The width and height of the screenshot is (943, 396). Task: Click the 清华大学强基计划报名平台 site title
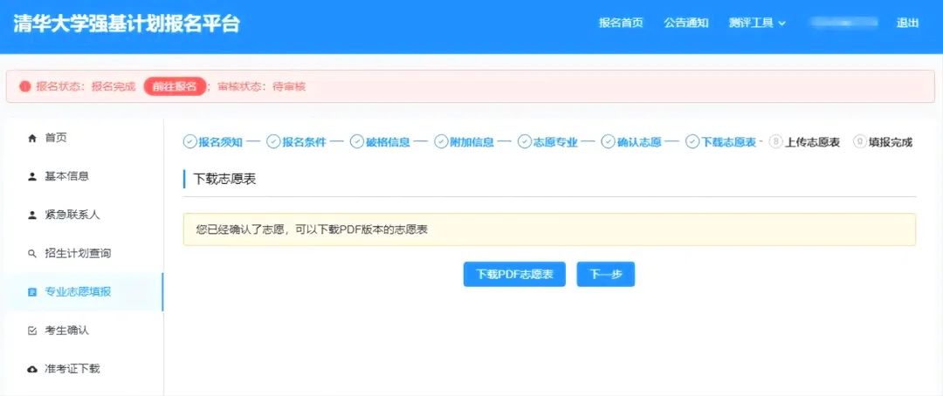[x=127, y=24]
